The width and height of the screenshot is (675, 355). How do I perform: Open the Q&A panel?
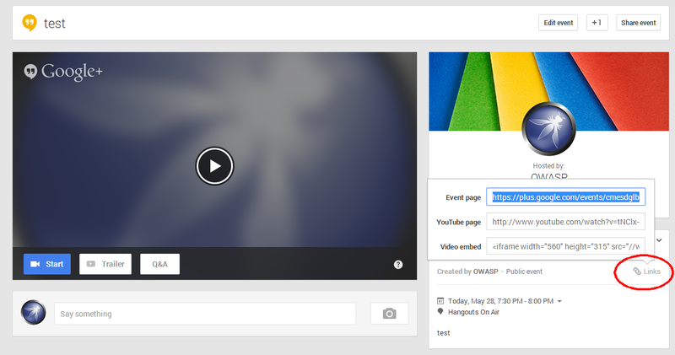[x=159, y=264]
